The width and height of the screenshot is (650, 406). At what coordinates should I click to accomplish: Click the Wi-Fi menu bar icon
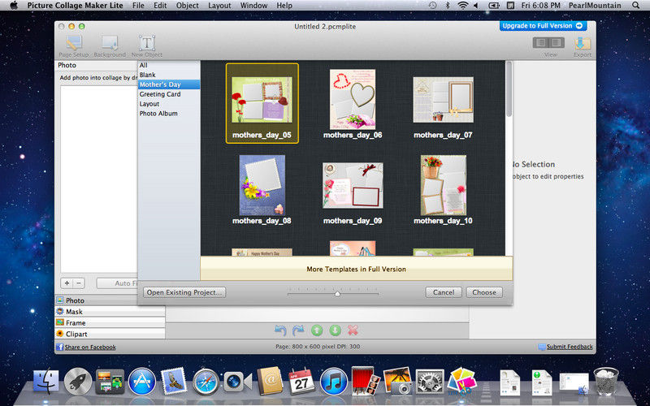coord(462,6)
